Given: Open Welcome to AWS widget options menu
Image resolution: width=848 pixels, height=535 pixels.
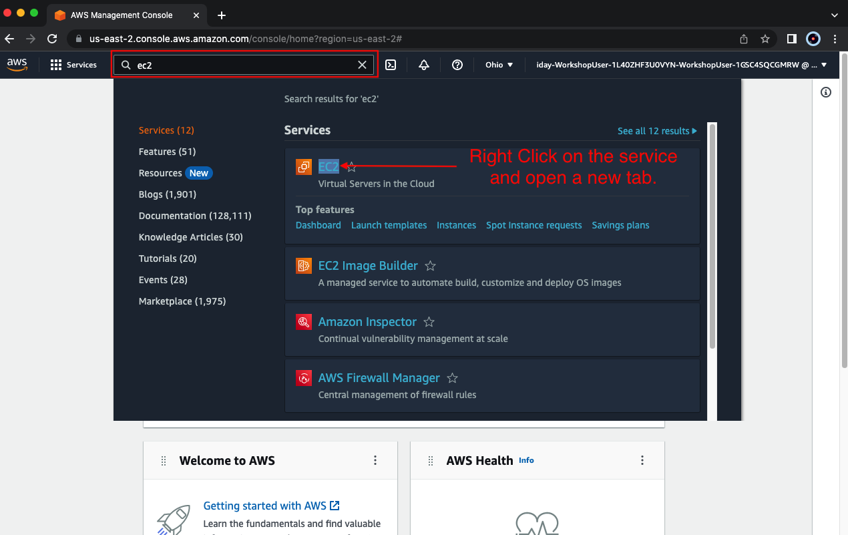Looking at the screenshot, I should pos(375,460).
